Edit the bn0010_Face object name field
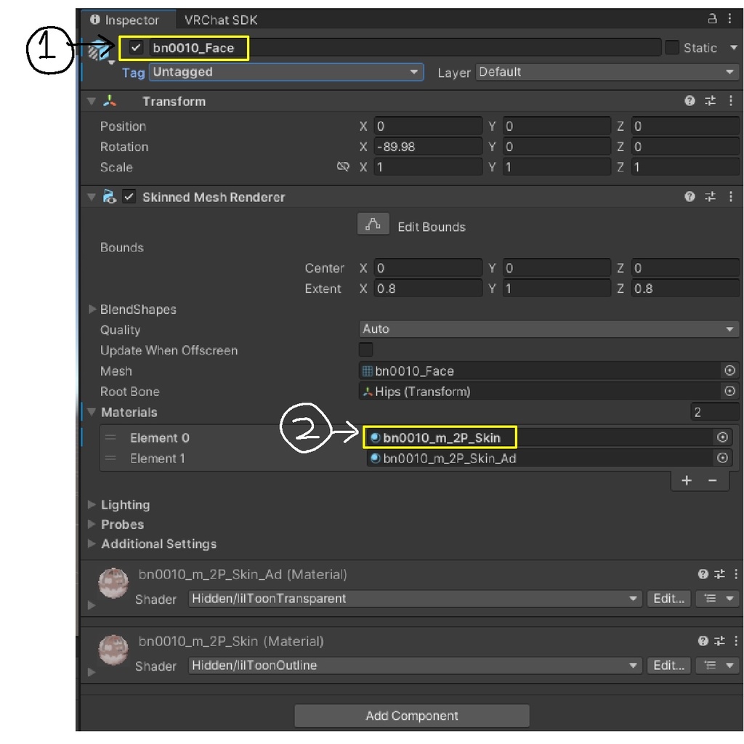 tap(404, 47)
